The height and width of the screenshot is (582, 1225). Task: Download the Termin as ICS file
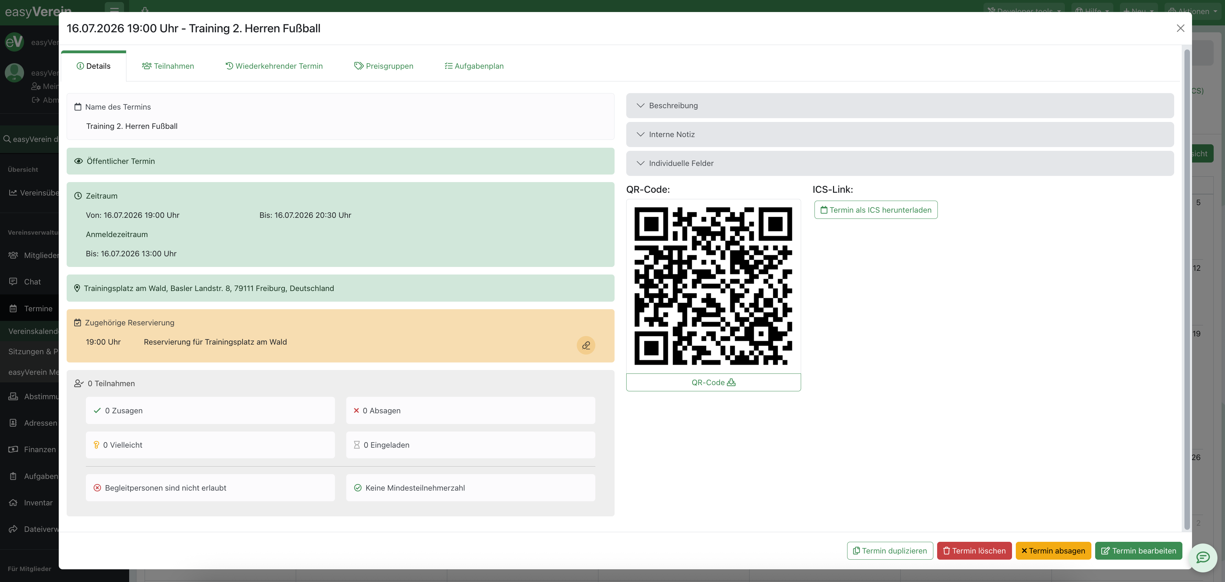[876, 210]
